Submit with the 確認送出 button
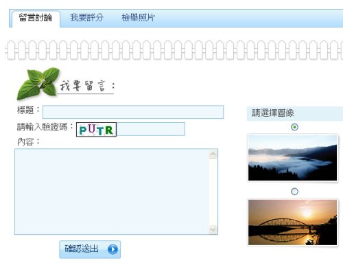The height and width of the screenshot is (263, 343). coord(90,249)
